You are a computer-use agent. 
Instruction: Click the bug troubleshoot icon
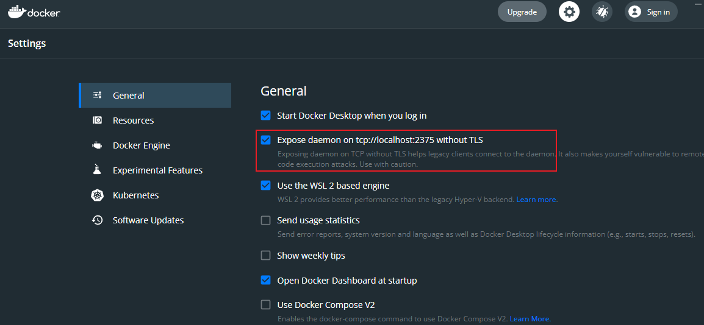tap(603, 12)
